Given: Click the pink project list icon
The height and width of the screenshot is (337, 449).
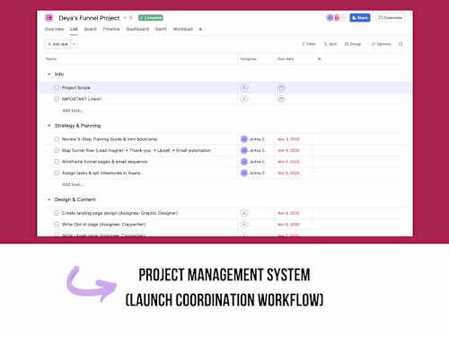Looking at the screenshot, I should (49, 18).
